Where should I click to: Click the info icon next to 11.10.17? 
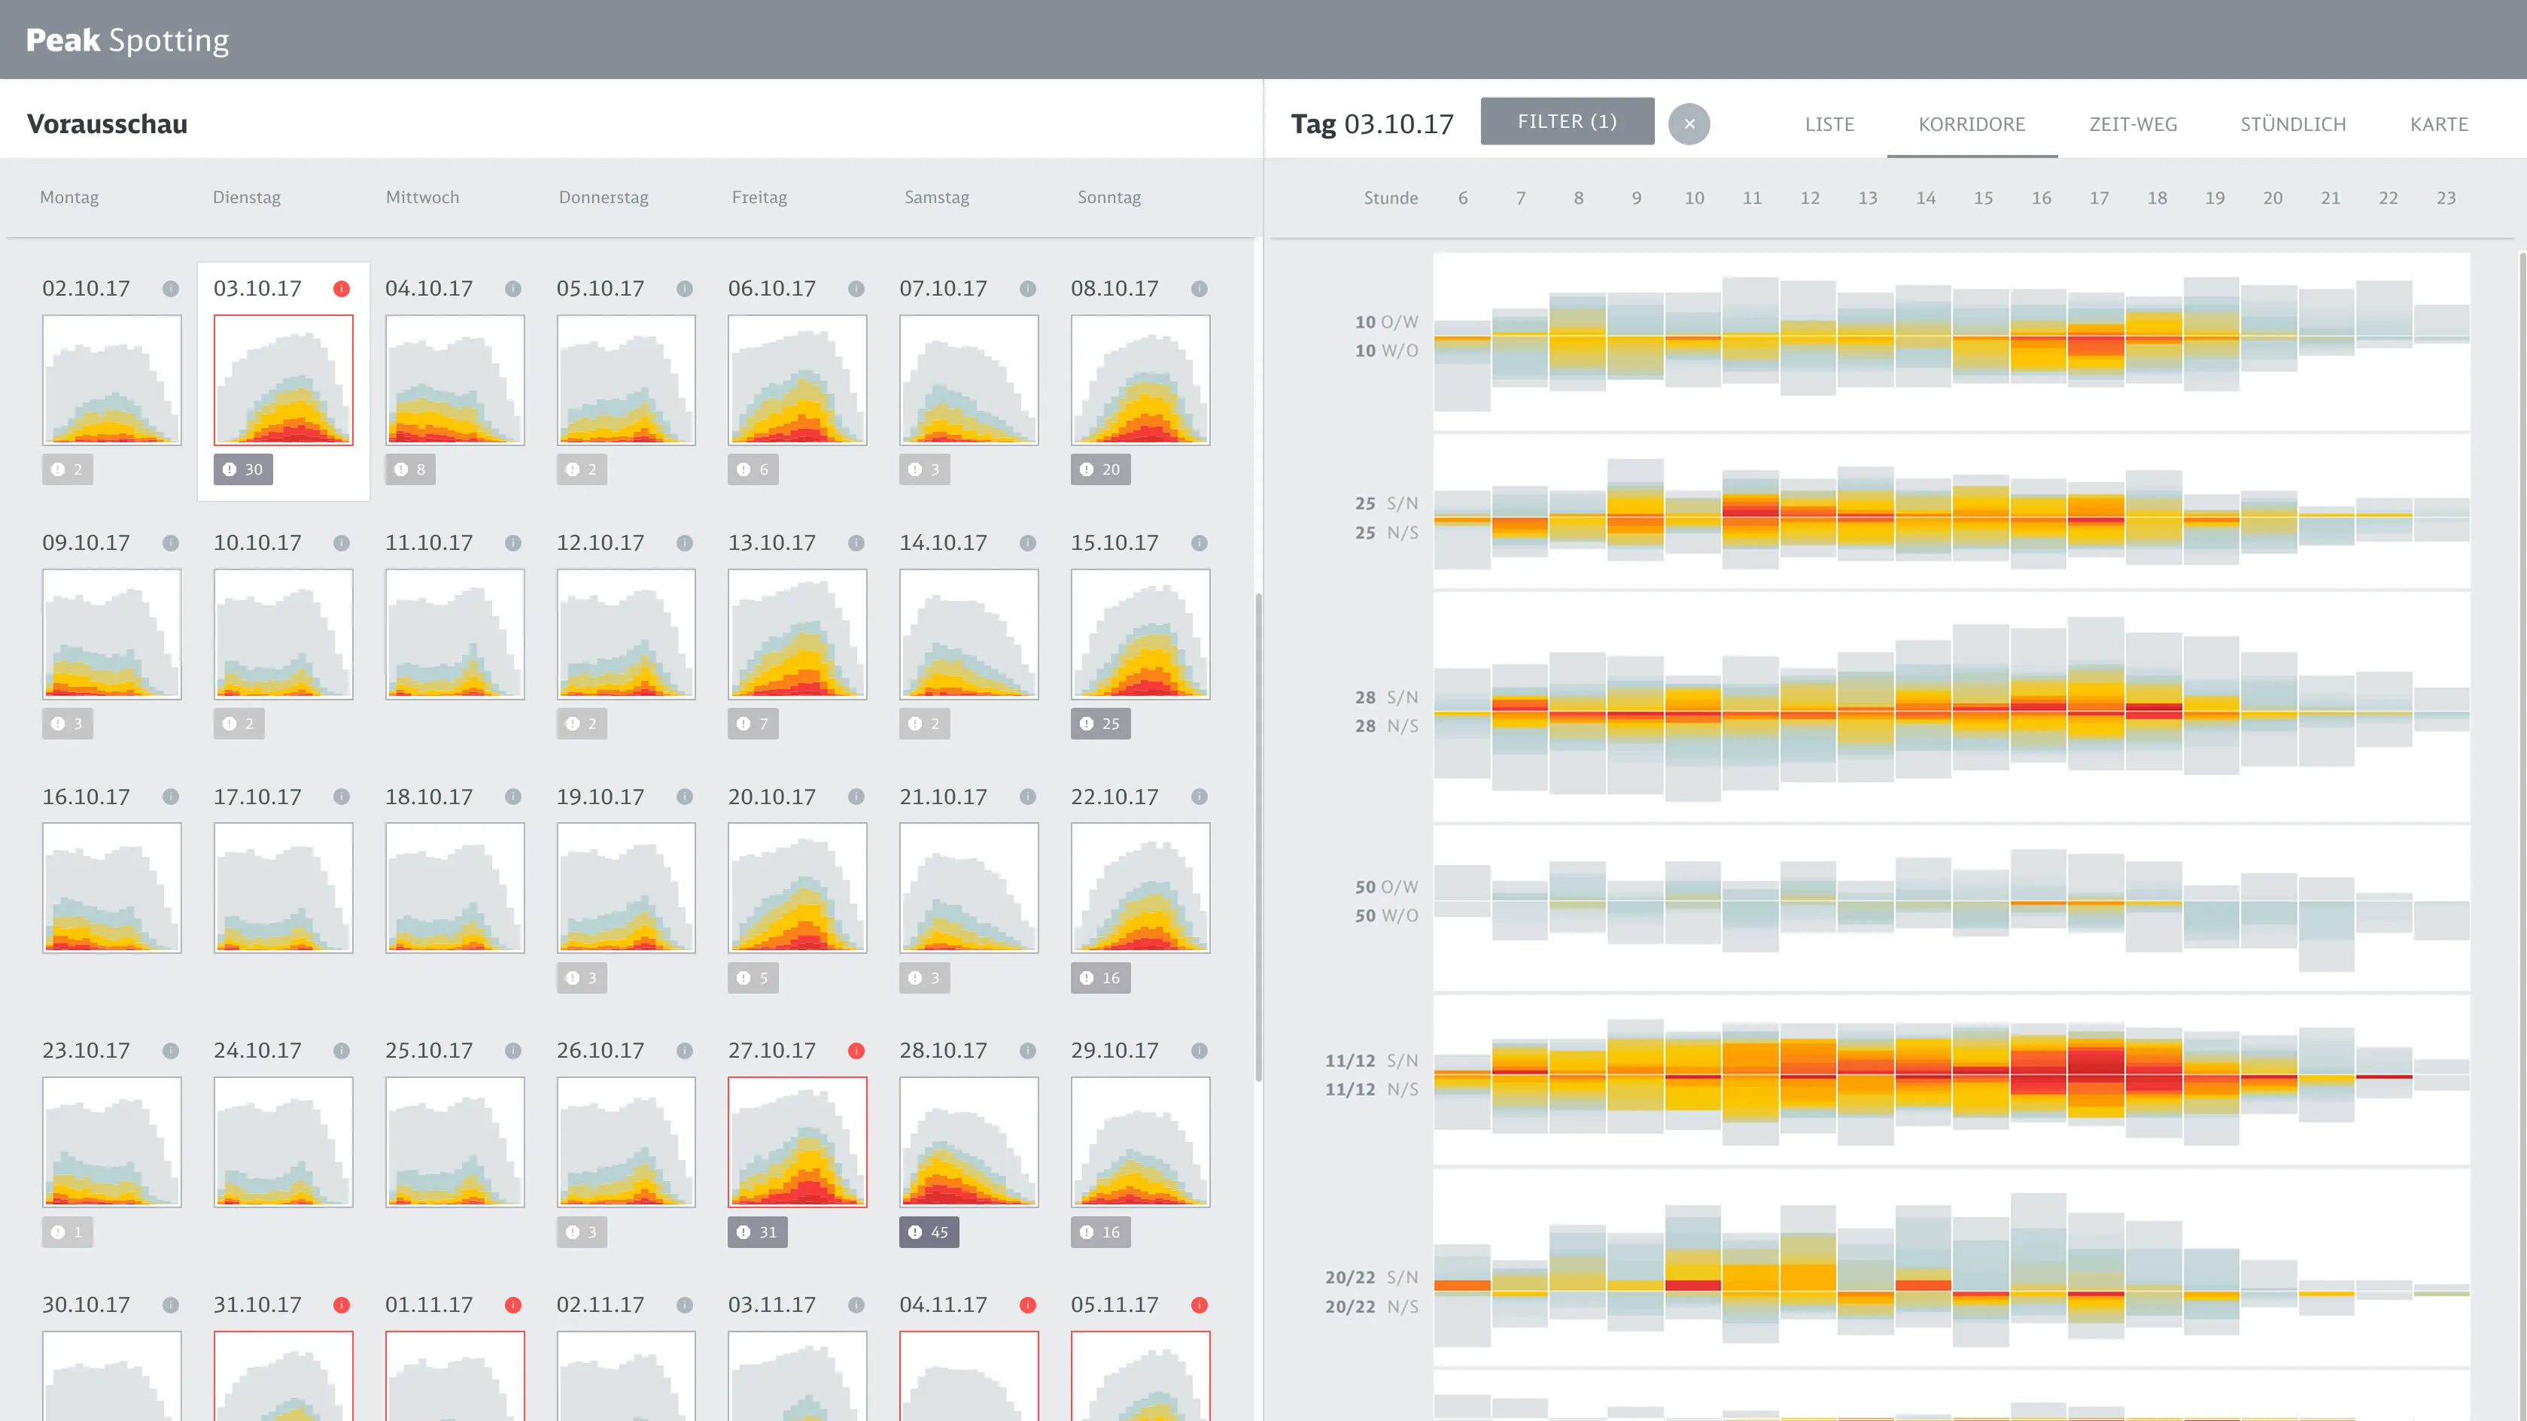[513, 542]
